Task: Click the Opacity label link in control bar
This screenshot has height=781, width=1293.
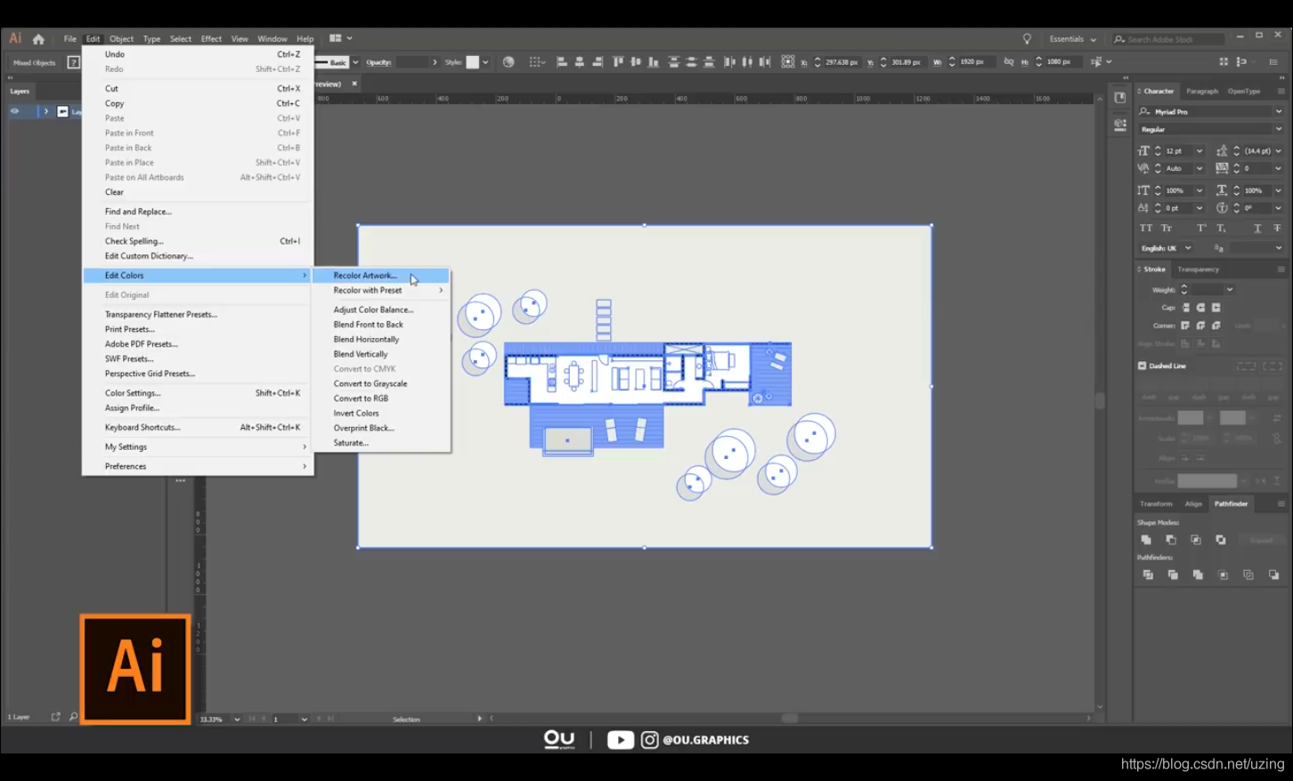Action: pos(378,62)
